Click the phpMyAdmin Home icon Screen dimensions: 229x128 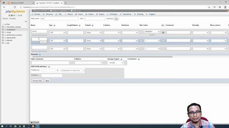[x=10, y=15]
